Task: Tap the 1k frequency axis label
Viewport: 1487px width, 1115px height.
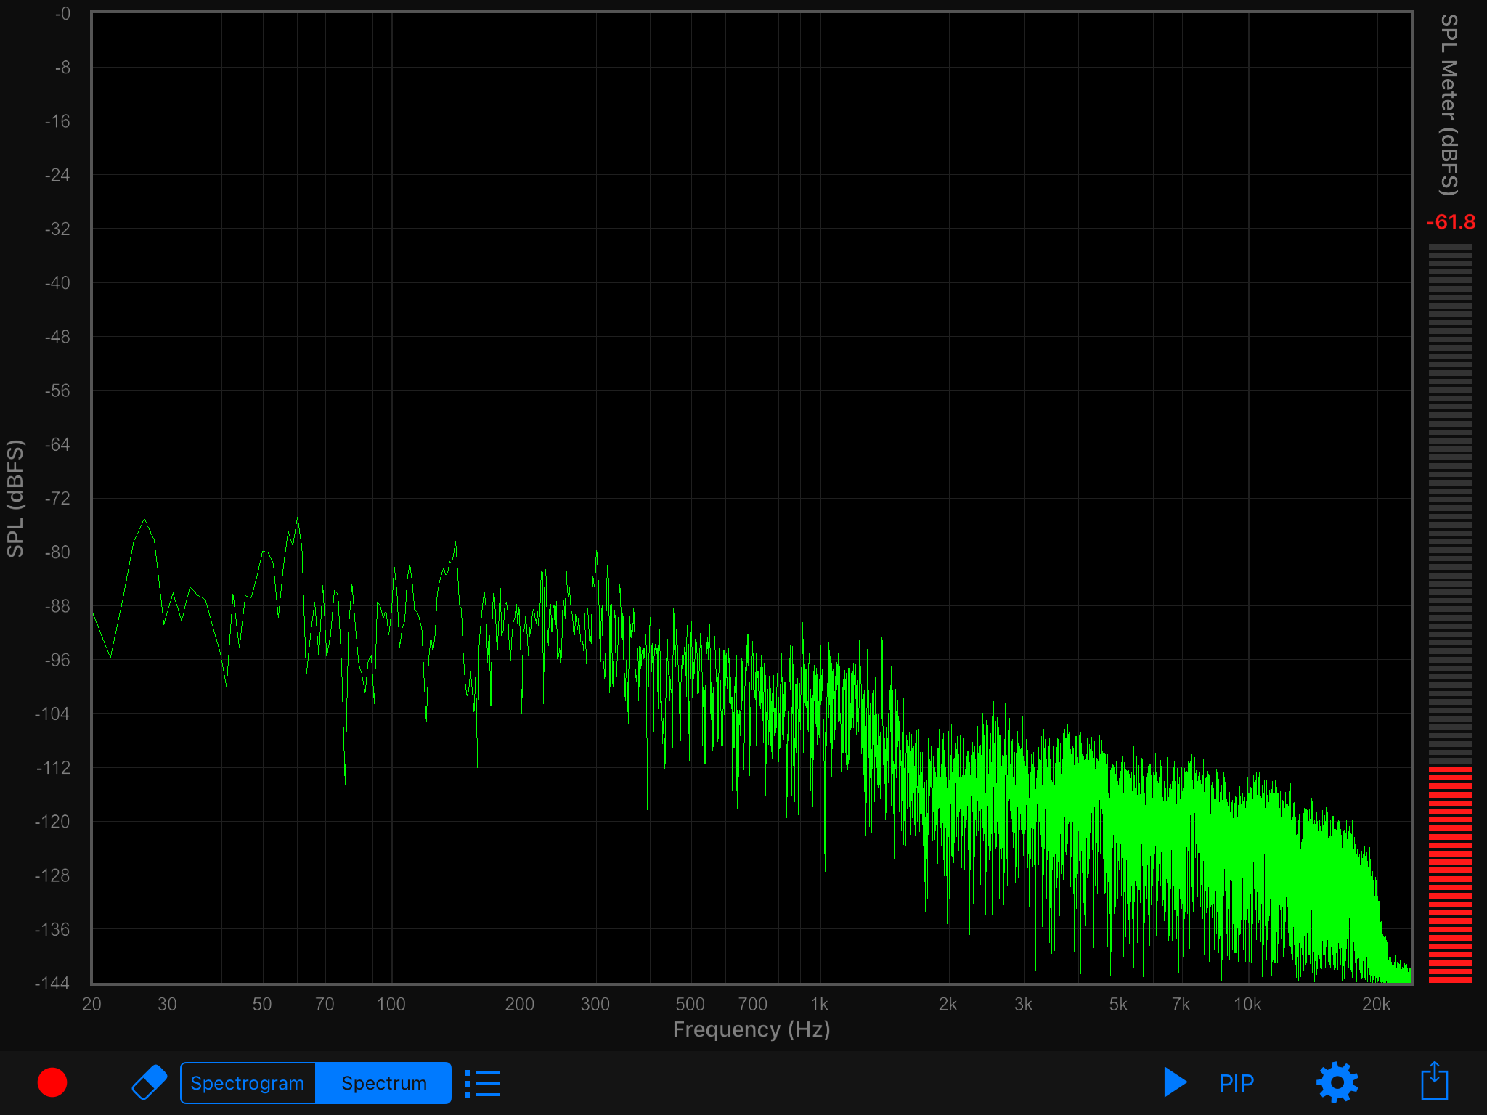Action: point(819,1004)
